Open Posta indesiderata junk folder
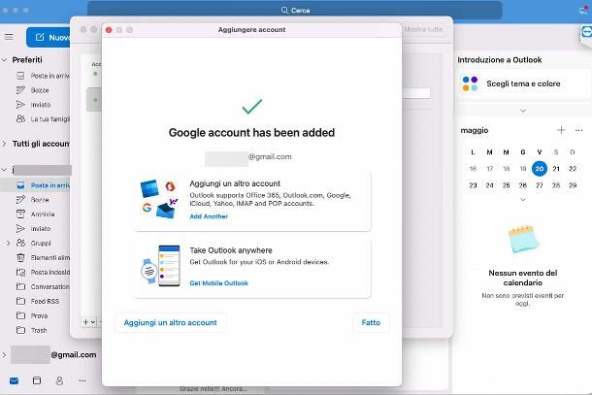Viewport: 592px width, 395px height. tap(43, 272)
